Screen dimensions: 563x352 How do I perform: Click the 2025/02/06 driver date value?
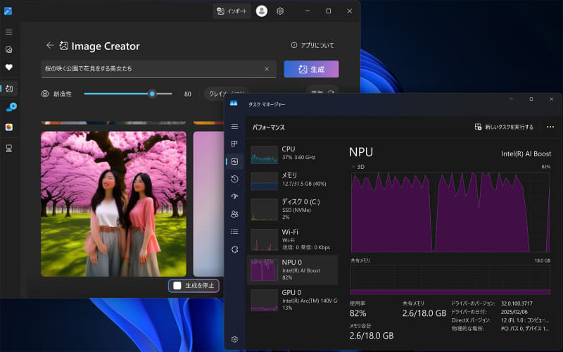click(514, 312)
